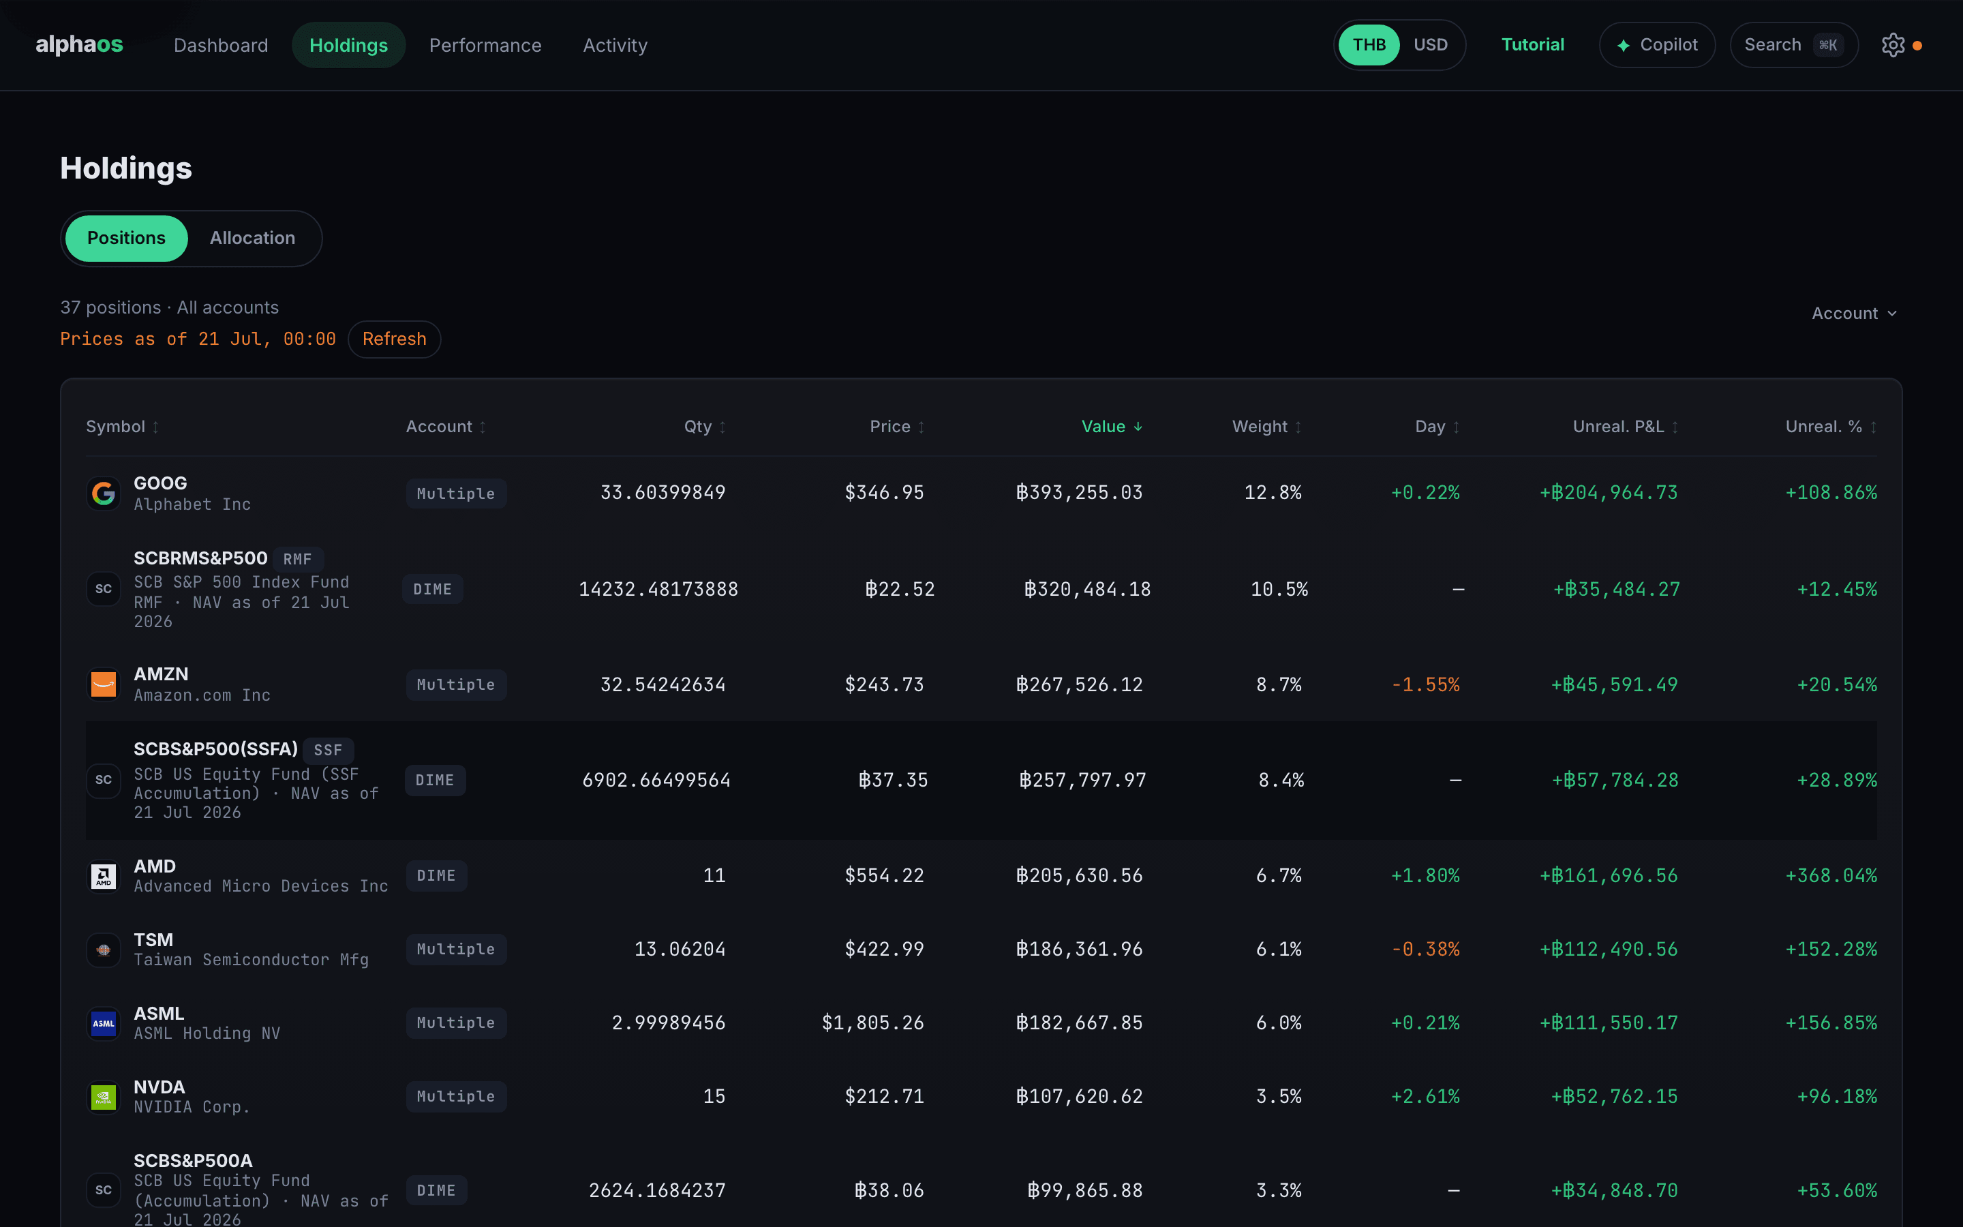Open the settings gear icon
1963x1227 pixels.
(1892, 46)
